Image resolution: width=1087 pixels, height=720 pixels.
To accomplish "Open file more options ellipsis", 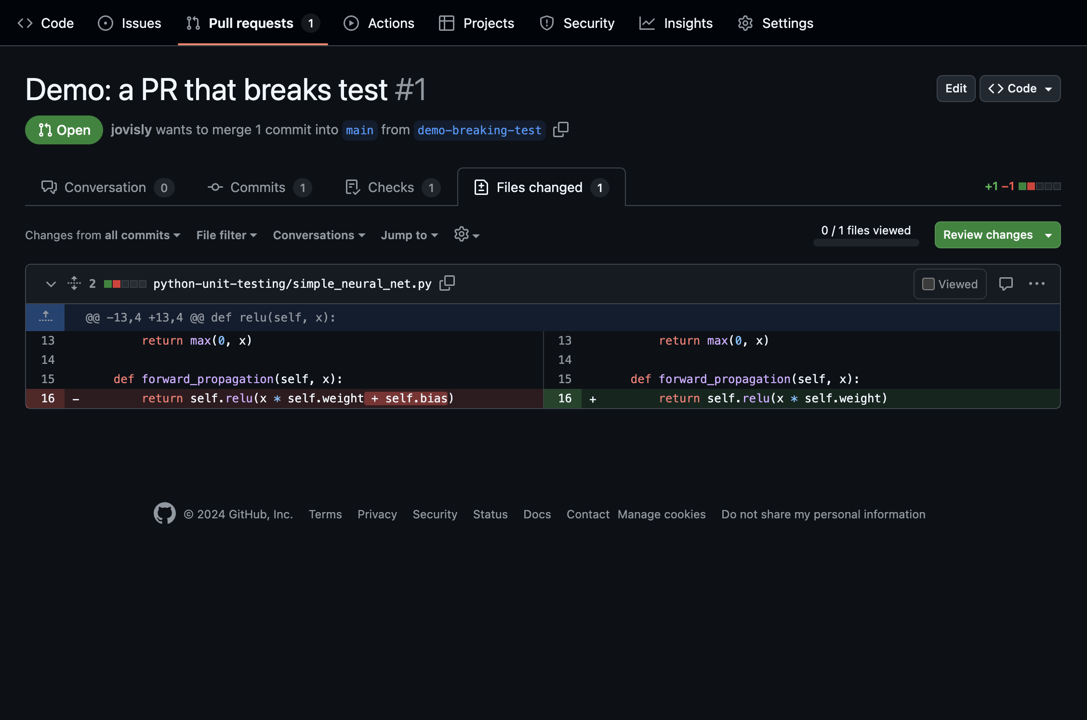I will (1037, 283).
